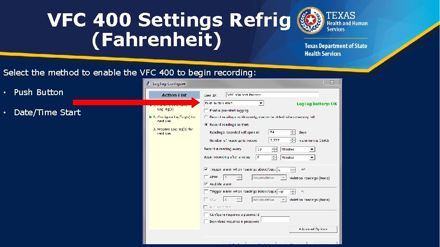The width and height of the screenshot is (440, 247).
Task: Adjust the days span stepper arrows
Action: [293, 132]
